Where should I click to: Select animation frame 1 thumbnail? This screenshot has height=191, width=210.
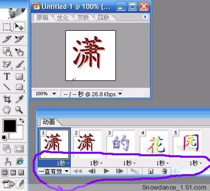pos(54,144)
